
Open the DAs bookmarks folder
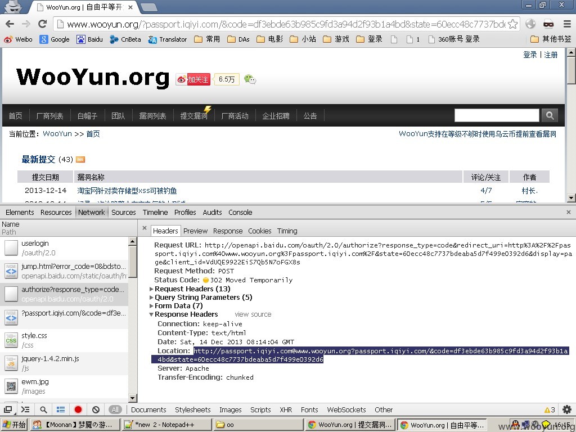pyautogui.click(x=238, y=39)
